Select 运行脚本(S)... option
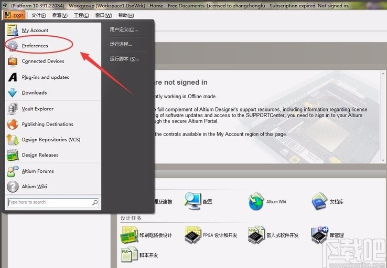The width and height of the screenshot is (387, 268). tap(124, 59)
